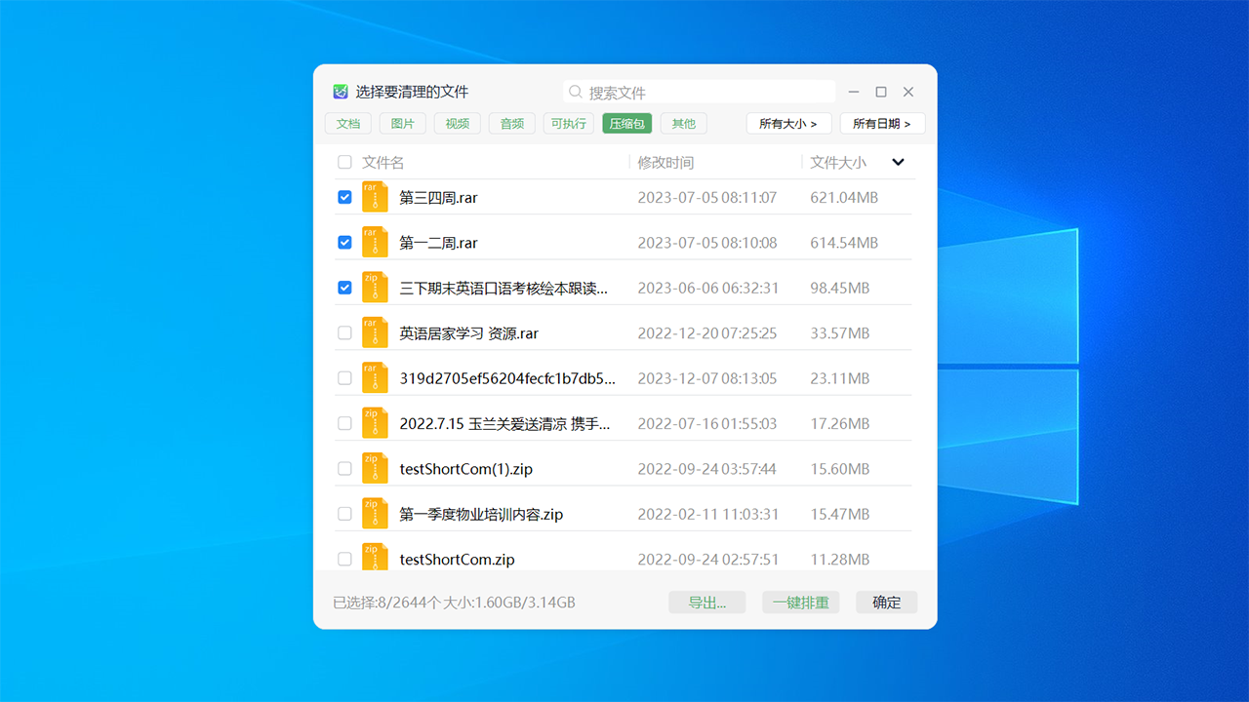Image resolution: width=1249 pixels, height=702 pixels.
Task: Switch to the 文档 category tab
Action: click(x=347, y=123)
